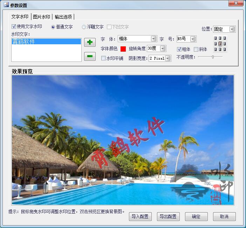Choose the selected center anchor grid cell
This screenshot has height=228, width=246.
(x=220, y=44)
